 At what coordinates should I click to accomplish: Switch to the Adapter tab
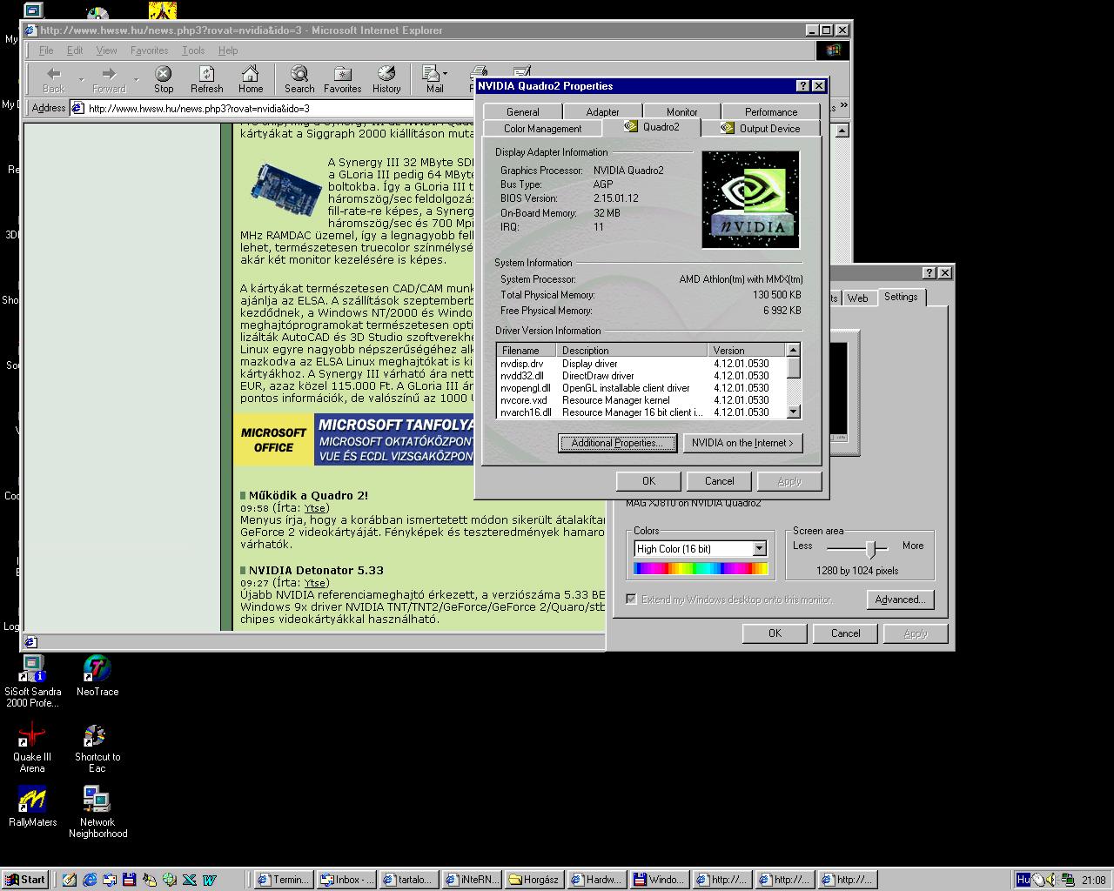click(602, 112)
